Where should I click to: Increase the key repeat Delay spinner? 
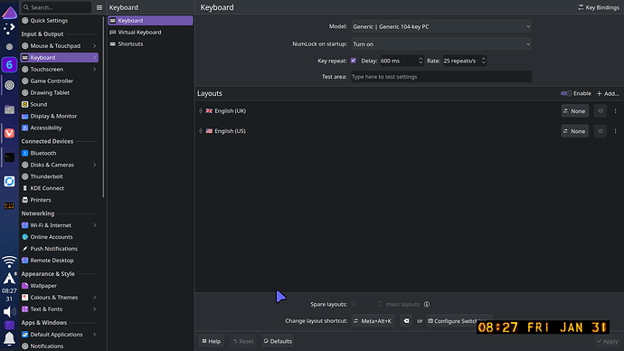coord(421,59)
